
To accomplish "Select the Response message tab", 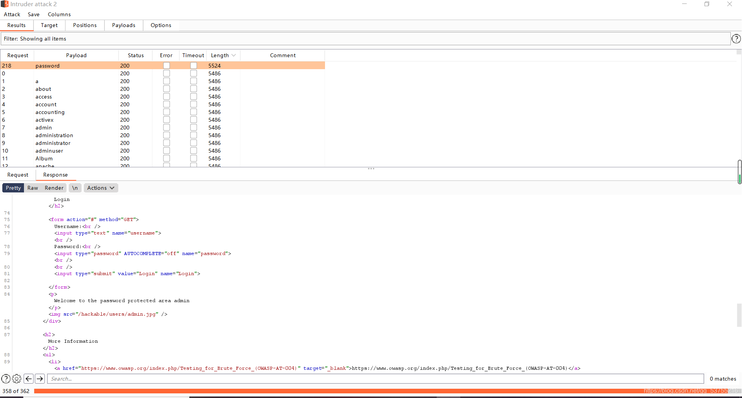I will (55, 175).
